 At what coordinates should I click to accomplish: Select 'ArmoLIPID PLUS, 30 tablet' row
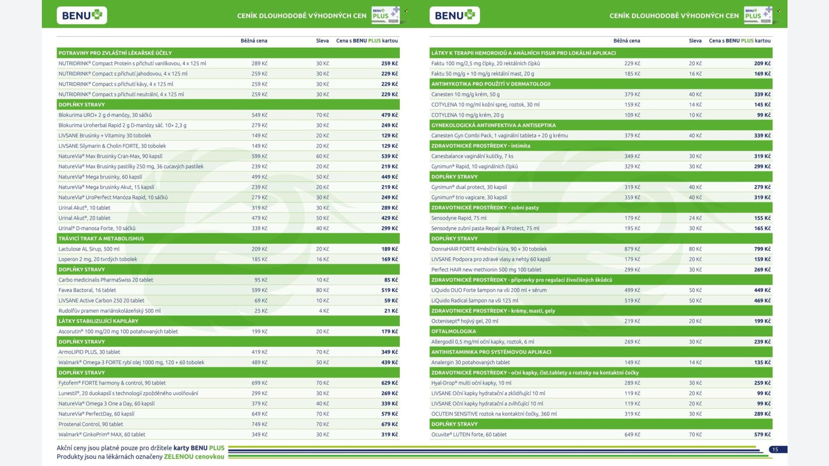click(x=228, y=352)
